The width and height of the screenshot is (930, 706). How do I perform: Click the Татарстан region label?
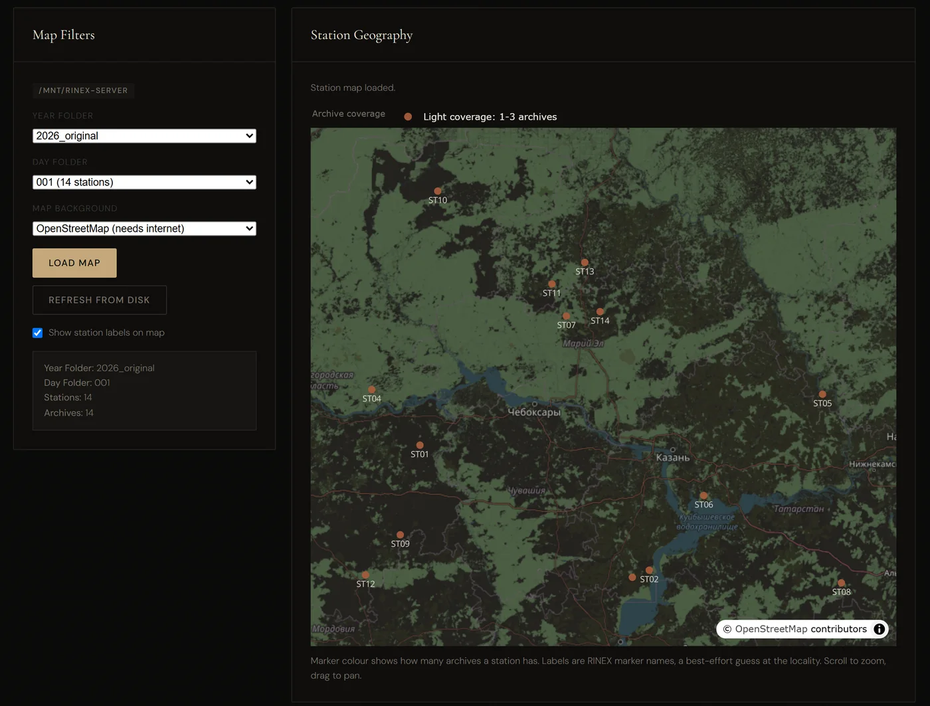[x=798, y=509]
